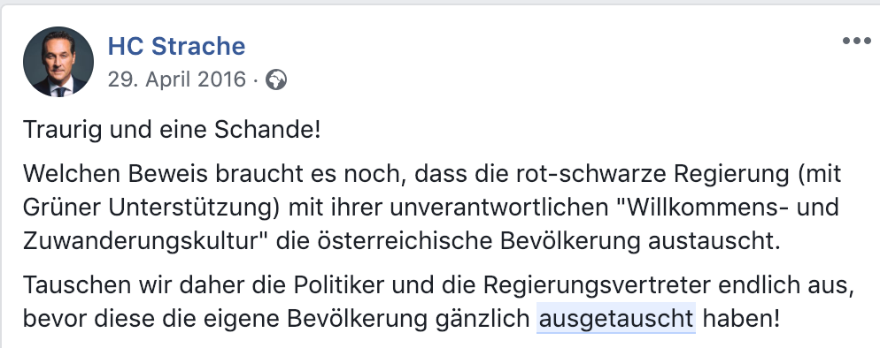880x348 pixels.
Task: Click the word gänzlich
Action: tap(482, 320)
